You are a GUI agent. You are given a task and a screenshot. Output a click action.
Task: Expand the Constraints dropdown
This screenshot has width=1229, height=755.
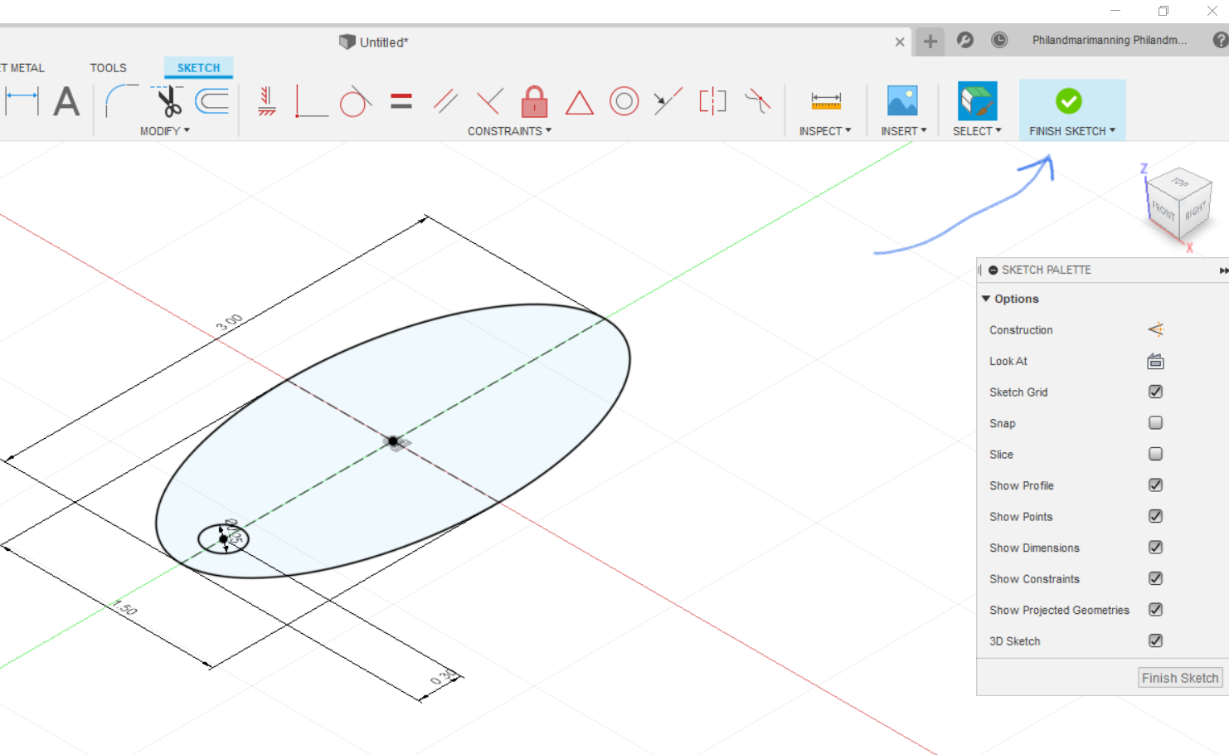click(x=508, y=130)
